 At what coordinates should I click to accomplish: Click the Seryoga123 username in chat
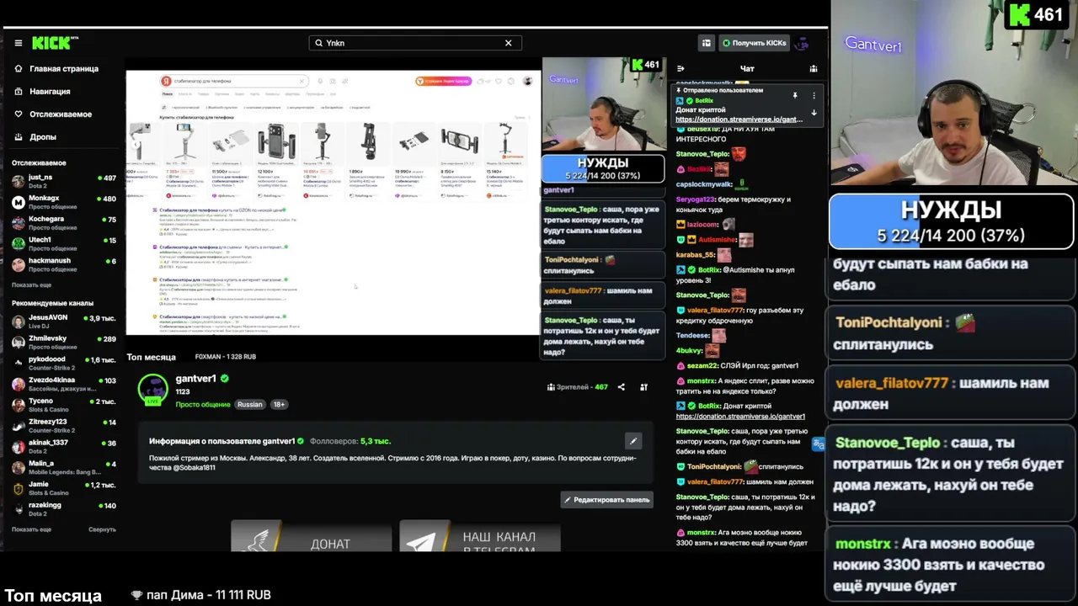click(696, 199)
